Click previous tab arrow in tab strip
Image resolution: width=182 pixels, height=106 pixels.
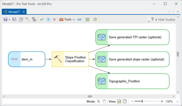tap(169, 12)
